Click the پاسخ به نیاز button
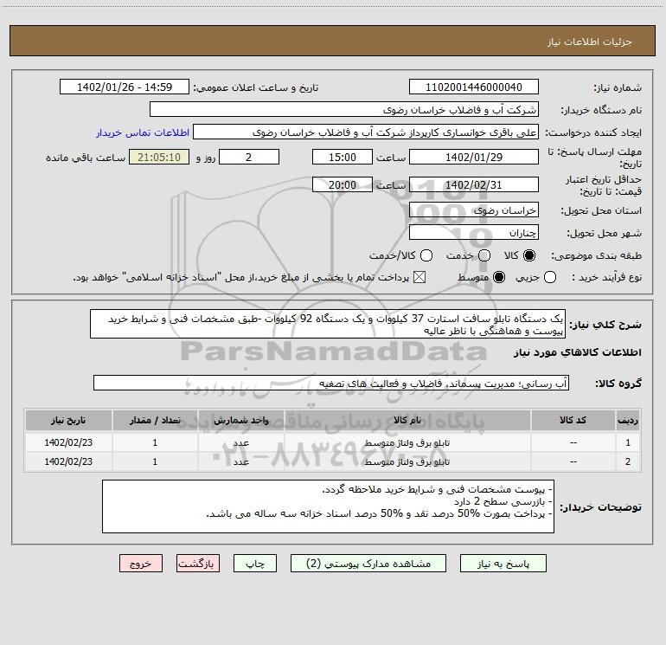666x645 pixels. tap(503, 564)
